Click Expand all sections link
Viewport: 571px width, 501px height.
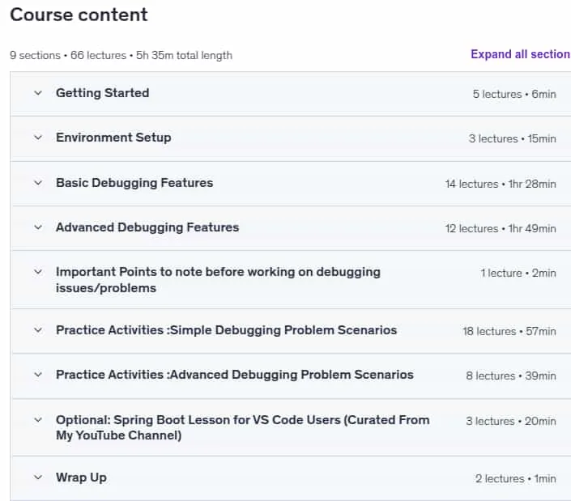coord(521,54)
